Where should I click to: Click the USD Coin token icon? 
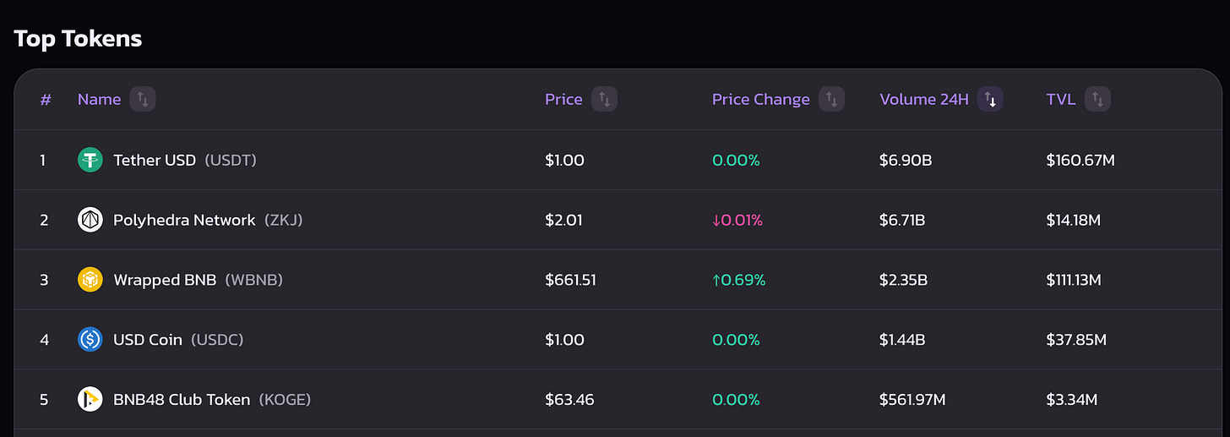(x=90, y=340)
